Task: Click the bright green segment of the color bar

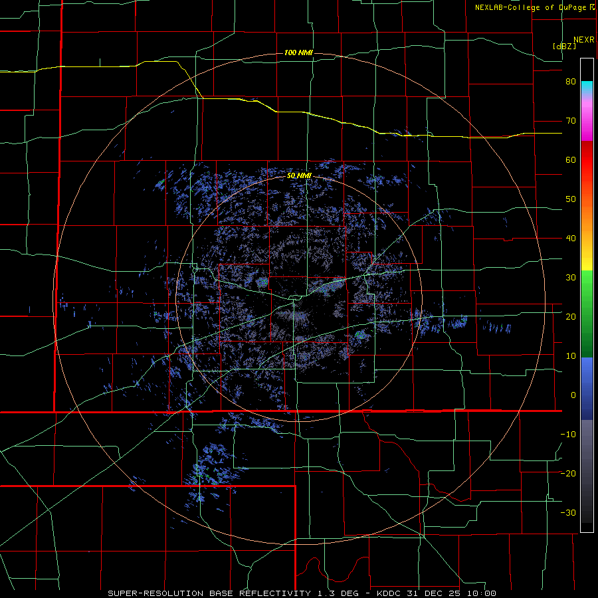Action: [587, 286]
